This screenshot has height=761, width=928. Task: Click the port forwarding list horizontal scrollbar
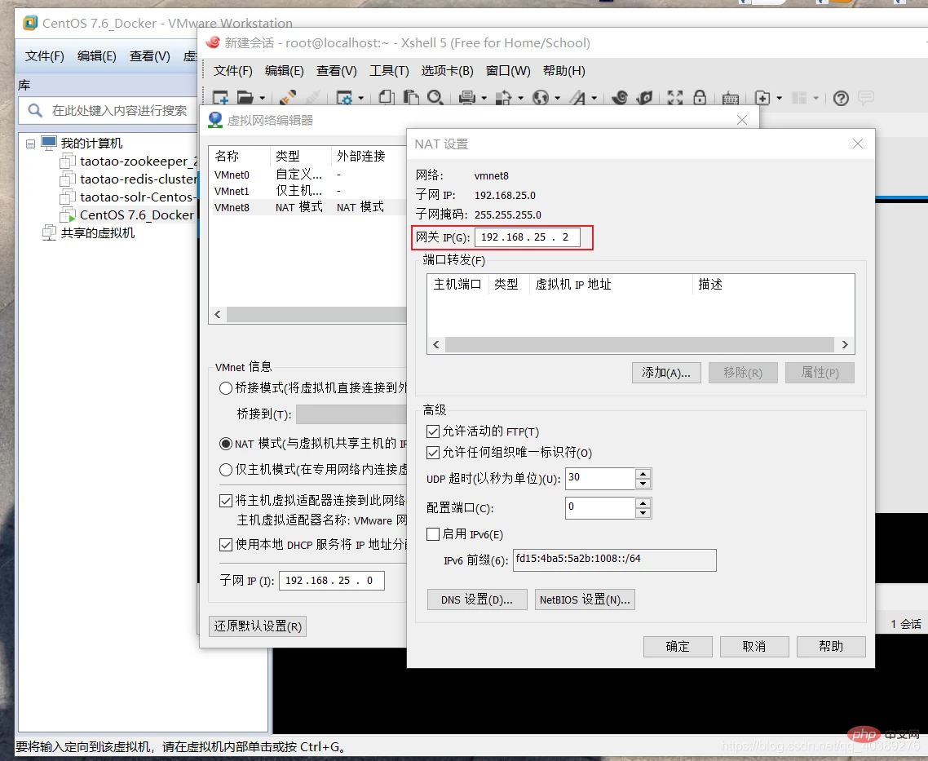click(x=639, y=344)
